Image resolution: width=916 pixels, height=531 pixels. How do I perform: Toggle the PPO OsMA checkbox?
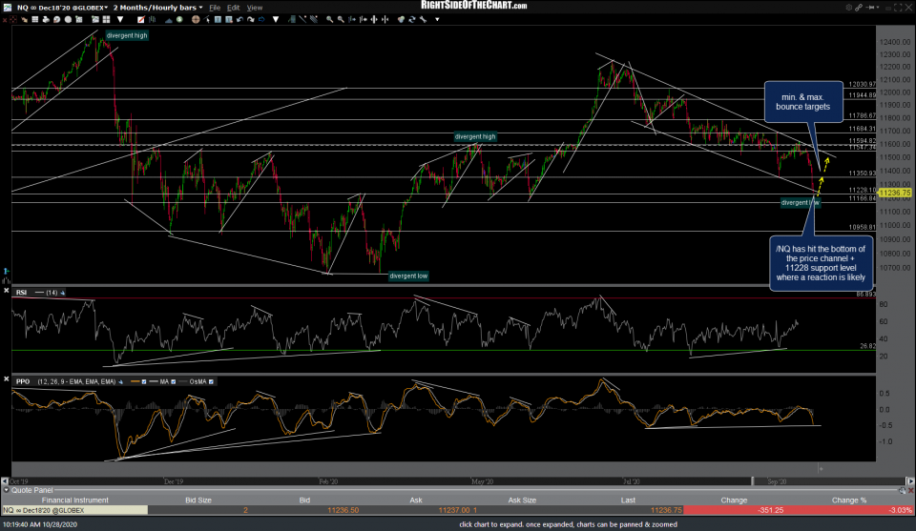tap(211, 381)
